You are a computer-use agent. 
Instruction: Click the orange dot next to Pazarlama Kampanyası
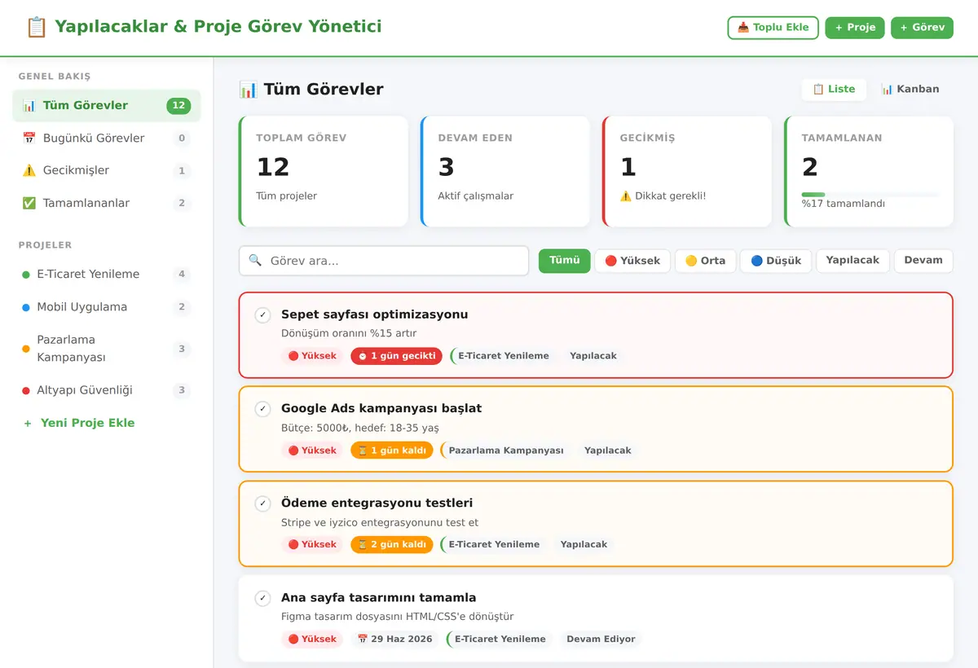click(26, 349)
